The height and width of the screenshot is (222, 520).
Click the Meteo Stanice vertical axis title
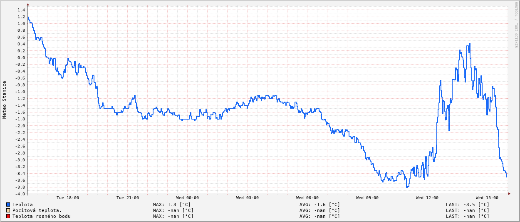pyautogui.click(x=5, y=100)
